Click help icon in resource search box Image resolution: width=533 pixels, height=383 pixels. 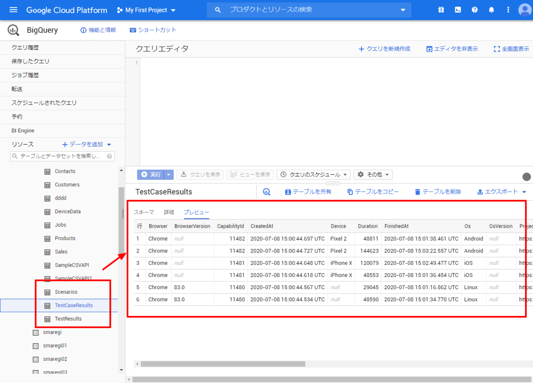(x=109, y=156)
